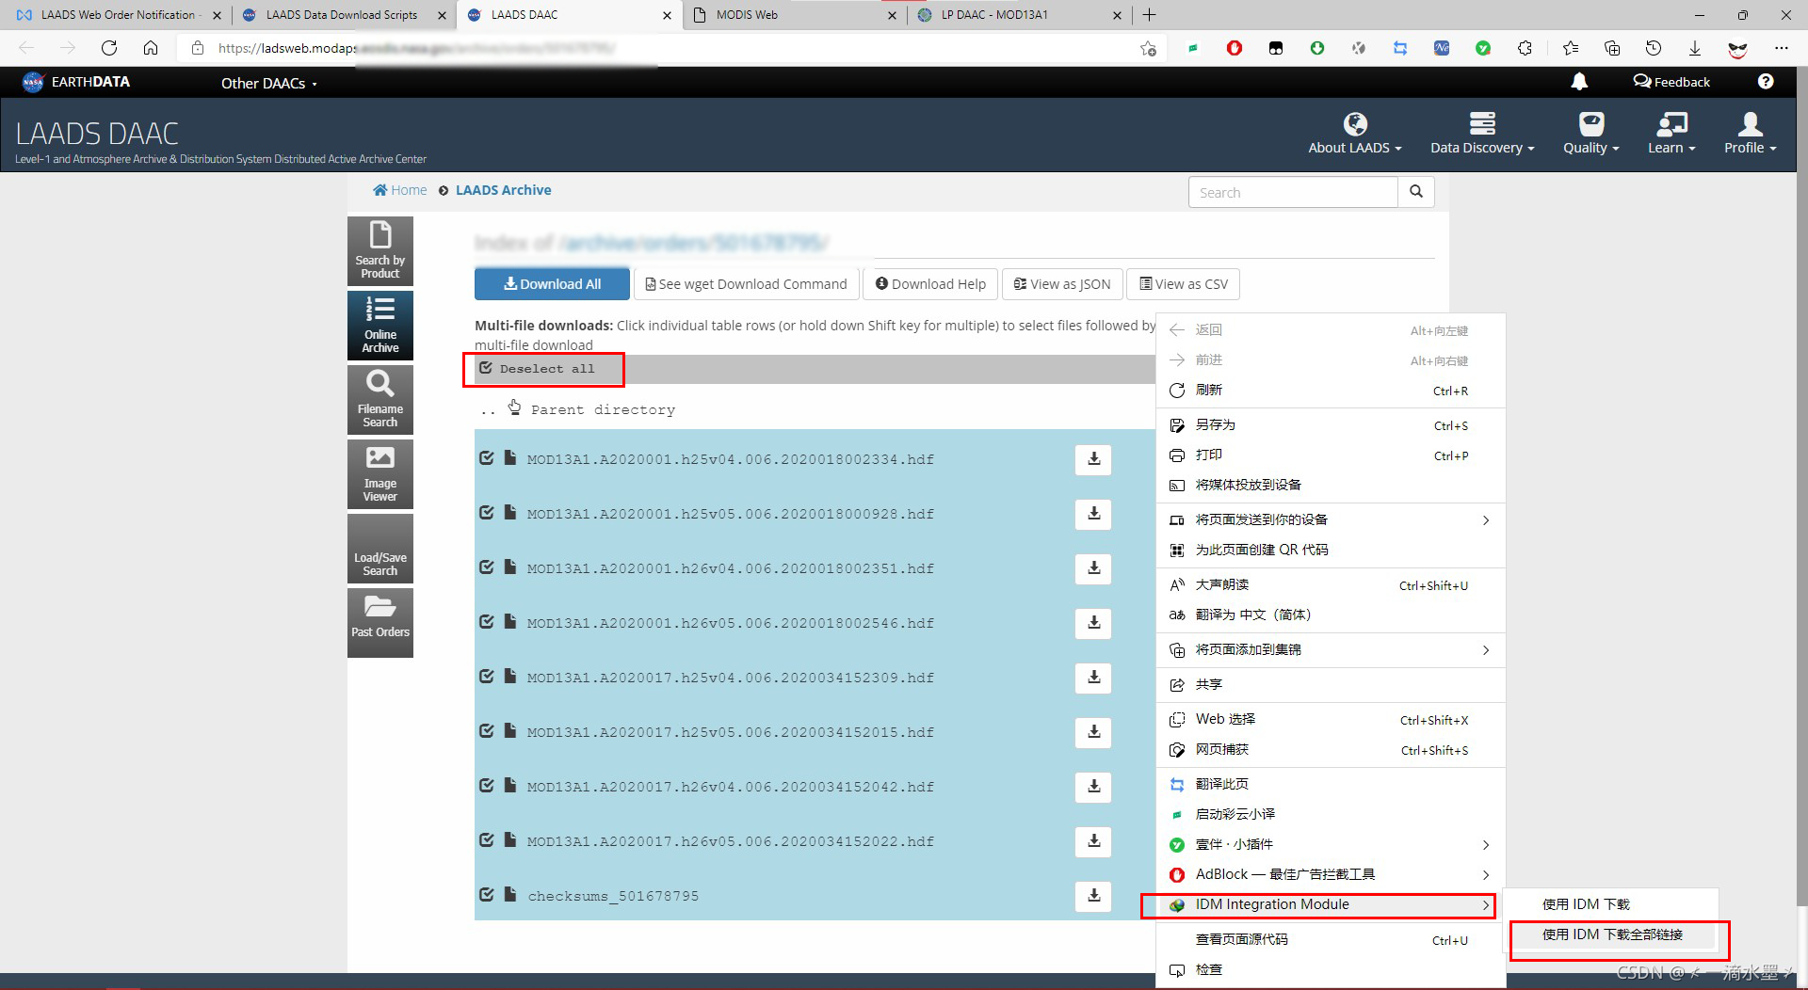Uncheck MOD13A1.A2020017.h25v05 file checkbox

pos(487,731)
